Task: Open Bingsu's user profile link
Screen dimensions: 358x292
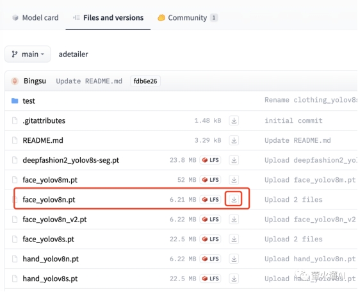Action: pos(35,81)
